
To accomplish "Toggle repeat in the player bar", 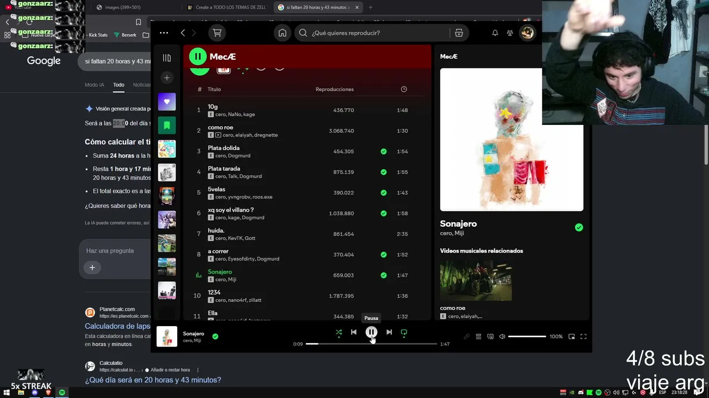I will (404, 332).
